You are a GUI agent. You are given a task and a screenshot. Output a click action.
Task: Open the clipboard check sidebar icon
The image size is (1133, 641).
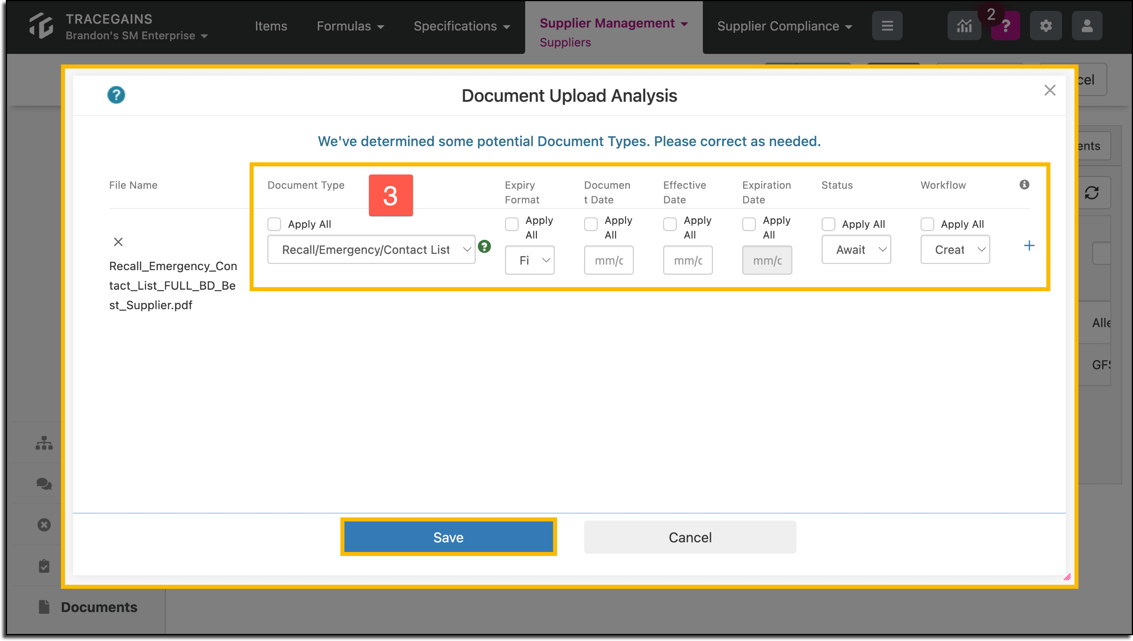point(44,566)
